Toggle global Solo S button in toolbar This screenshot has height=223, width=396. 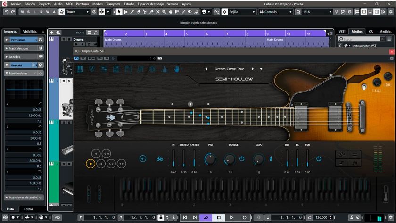tap(28, 12)
